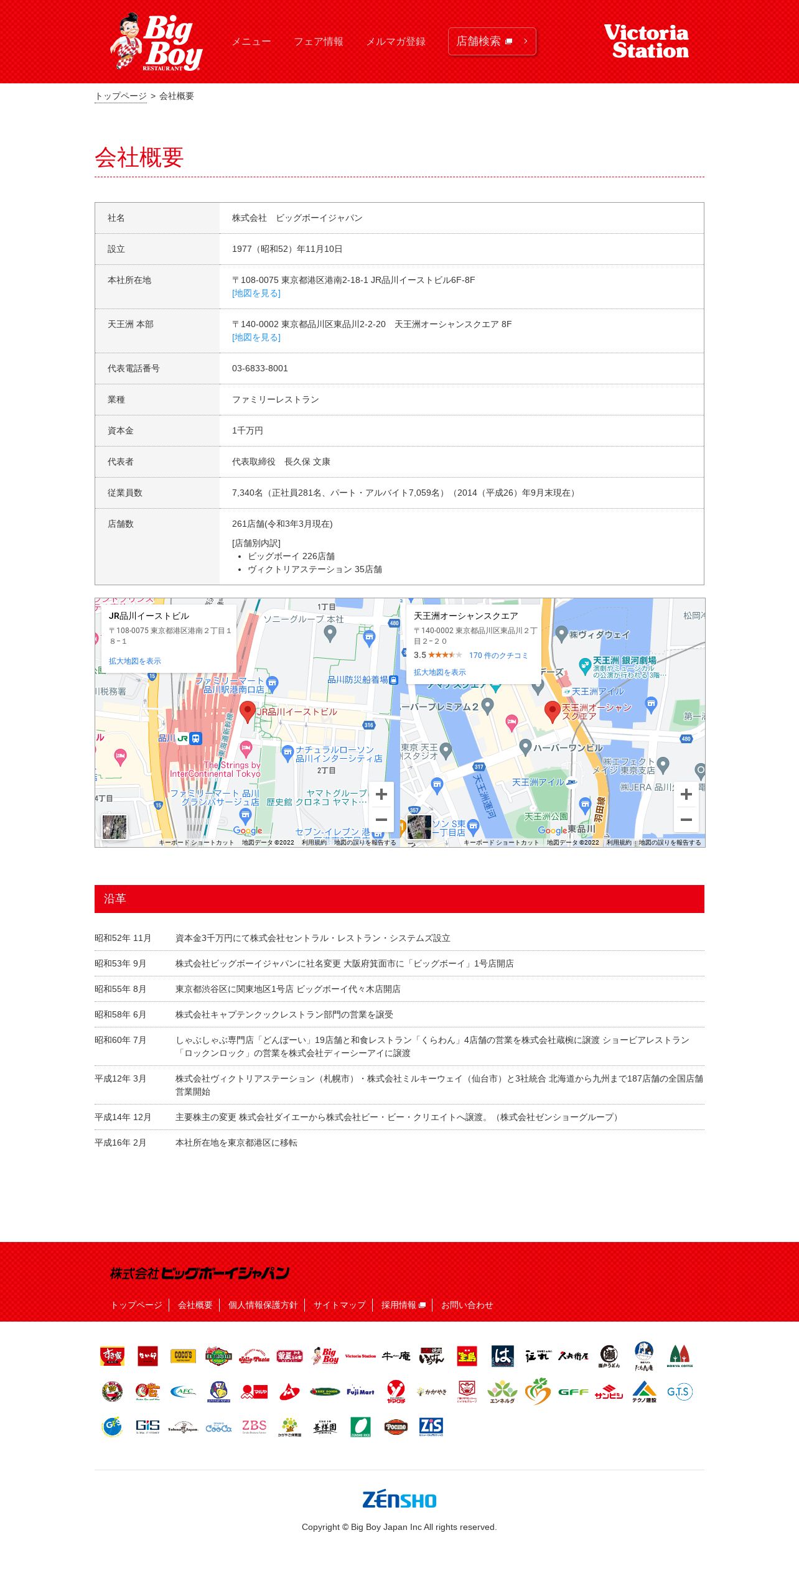Click the 宝島 brand logo
This screenshot has width=799, height=1571.
tap(467, 1356)
